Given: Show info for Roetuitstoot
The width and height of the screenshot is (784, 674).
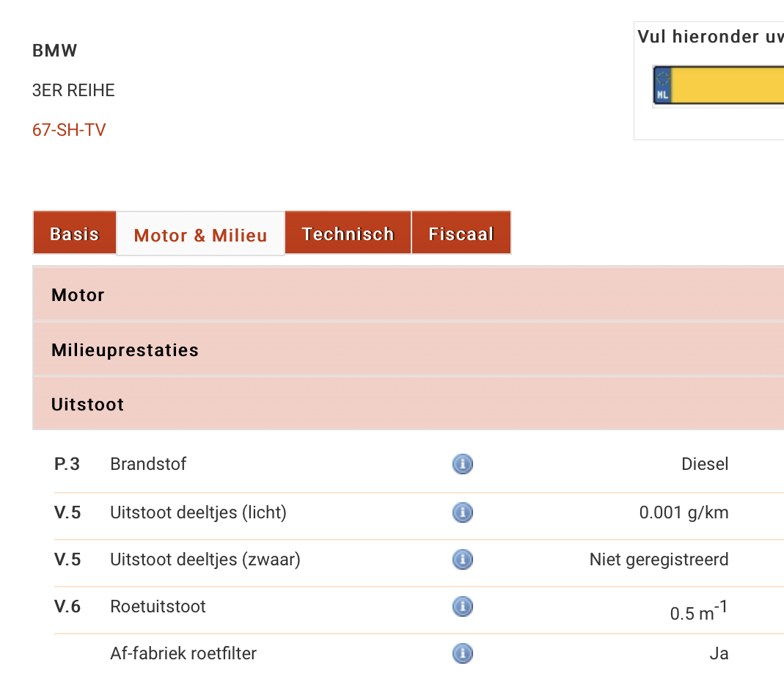Looking at the screenshot, I should point(463,606).
